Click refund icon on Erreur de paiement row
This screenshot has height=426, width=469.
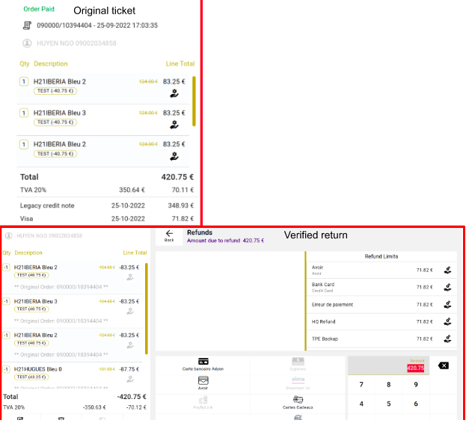pyautogui.click(x=447, y=305)
